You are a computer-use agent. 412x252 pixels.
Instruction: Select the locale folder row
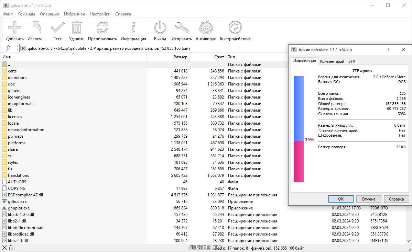[144, 123]
